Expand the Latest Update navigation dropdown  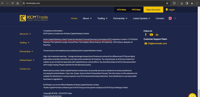(x=141, y=18)
